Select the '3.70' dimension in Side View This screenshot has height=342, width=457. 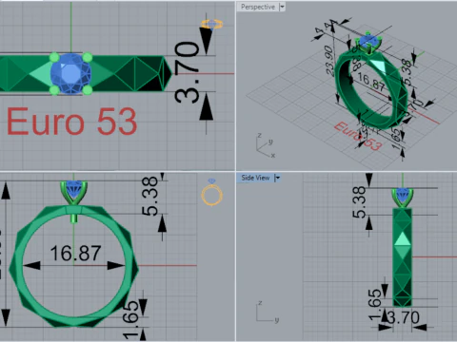pyautogui.click(x=404, y=317)
